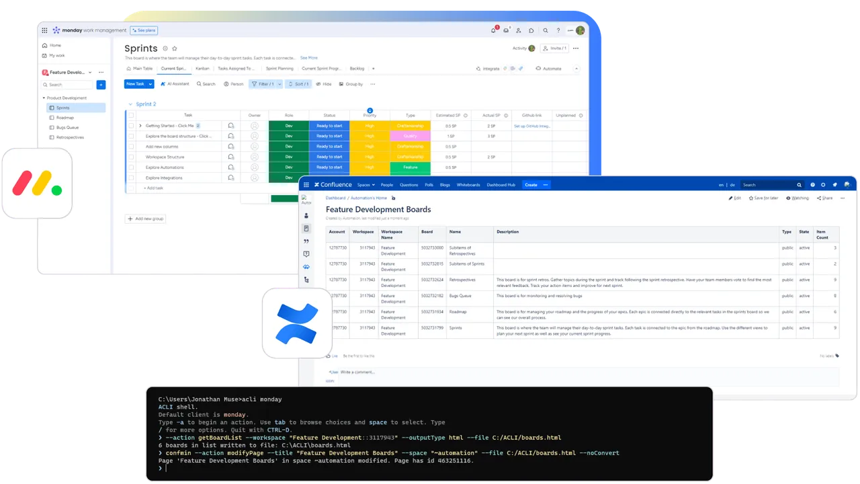
Task: Open the Set up GitHub Integration link
Action: pyautogui.click(x=532, y=126)
